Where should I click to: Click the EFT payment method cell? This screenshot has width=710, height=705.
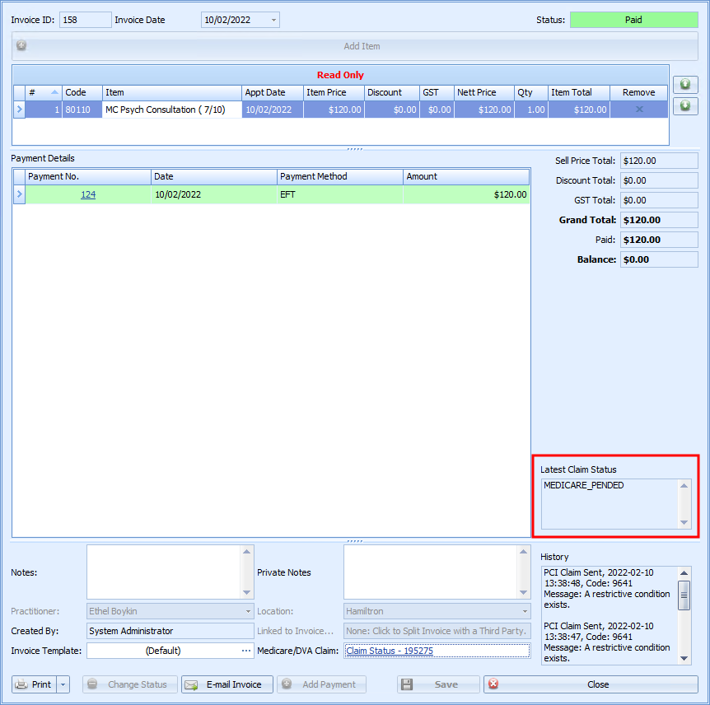point(339,194)
